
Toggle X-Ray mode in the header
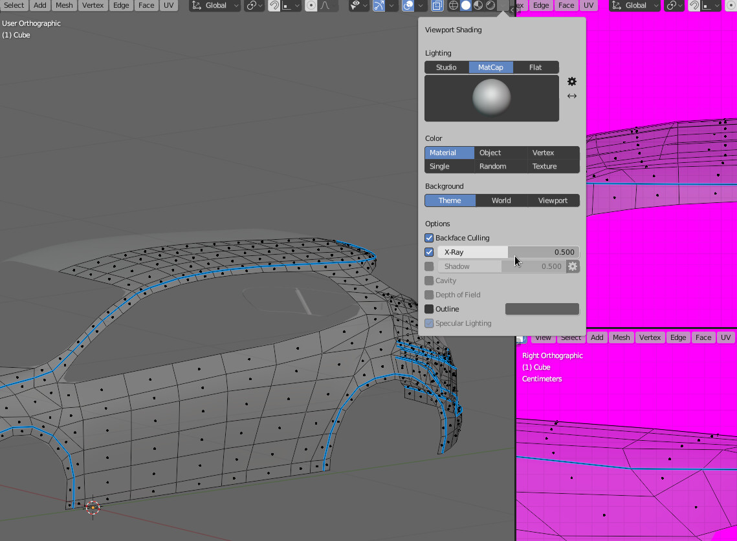pyautogui.click(x=437, y=5)
